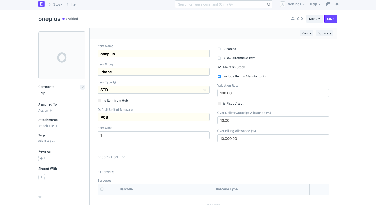Open the user avatar A icon
376x205 pixels.
283,4
